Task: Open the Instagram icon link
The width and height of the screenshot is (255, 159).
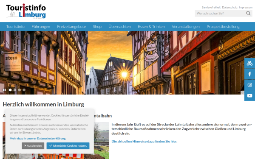Action: (249, 85)
